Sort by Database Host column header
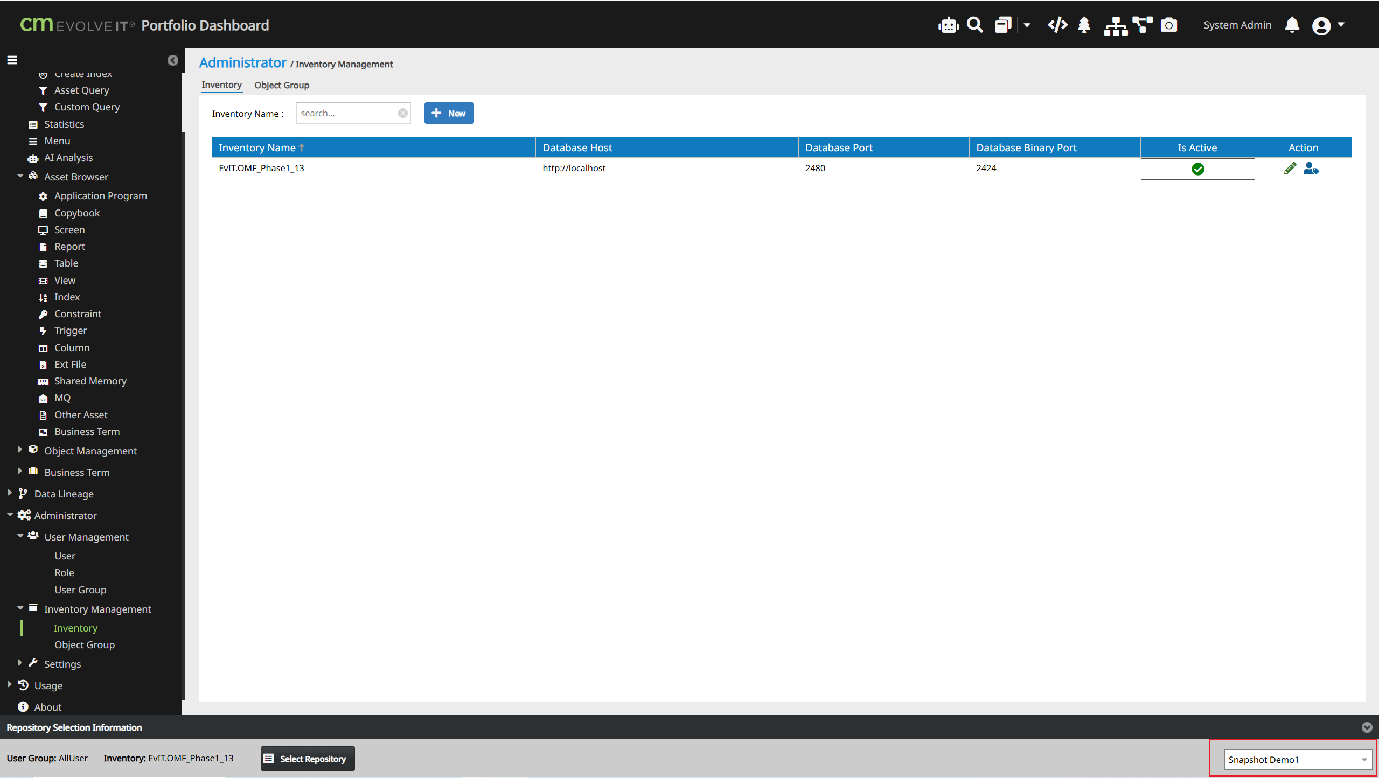 coord(667,148)
